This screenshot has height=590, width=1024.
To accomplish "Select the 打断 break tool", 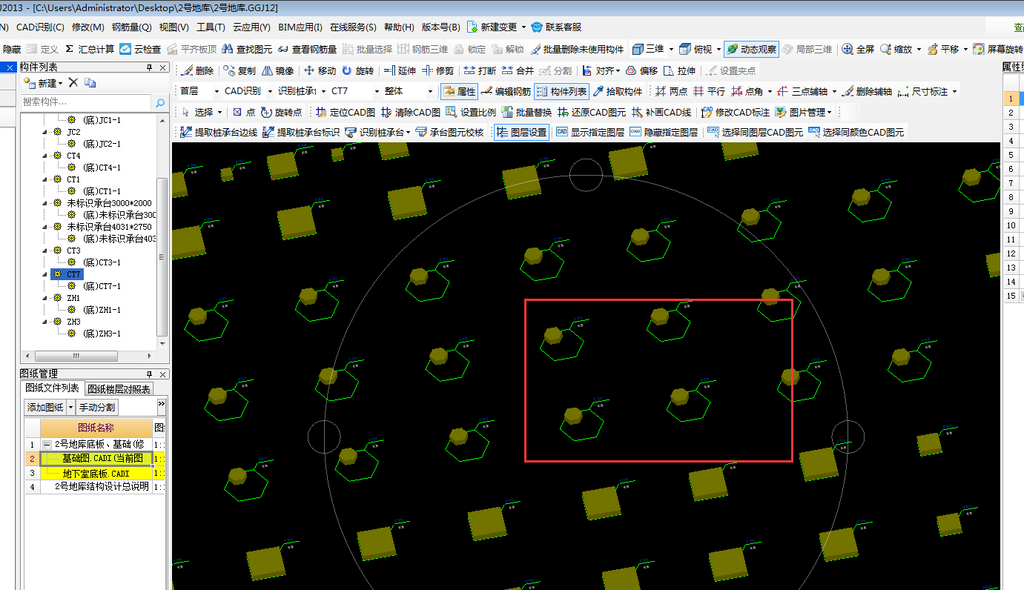I will click(480, 71).
